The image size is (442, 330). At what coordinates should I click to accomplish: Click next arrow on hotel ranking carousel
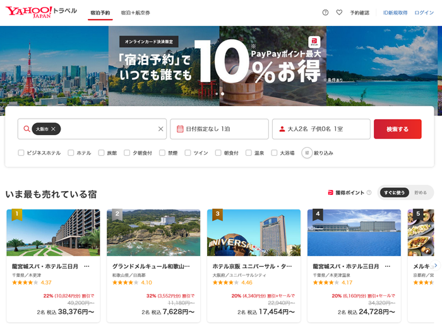(436, 265)
